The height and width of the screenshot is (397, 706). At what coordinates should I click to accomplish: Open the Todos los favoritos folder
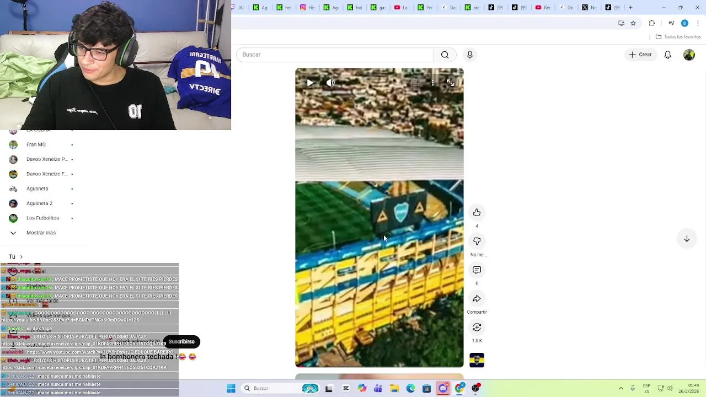[678, 37]
